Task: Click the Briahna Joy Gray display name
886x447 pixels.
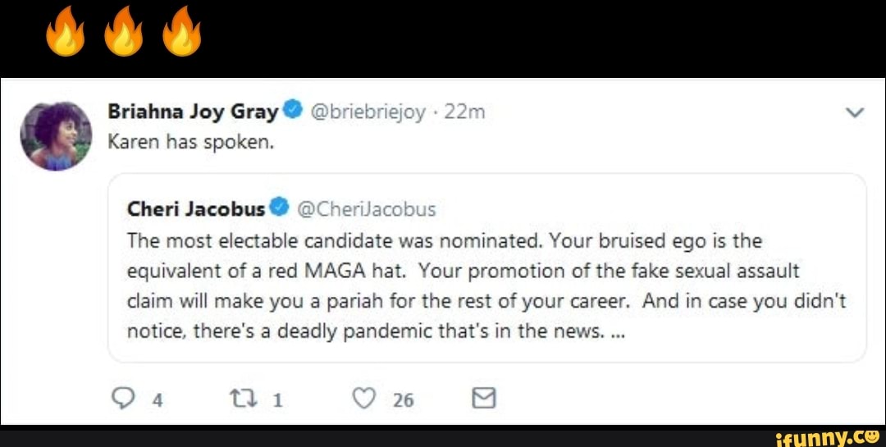Action: coord(194,112)
